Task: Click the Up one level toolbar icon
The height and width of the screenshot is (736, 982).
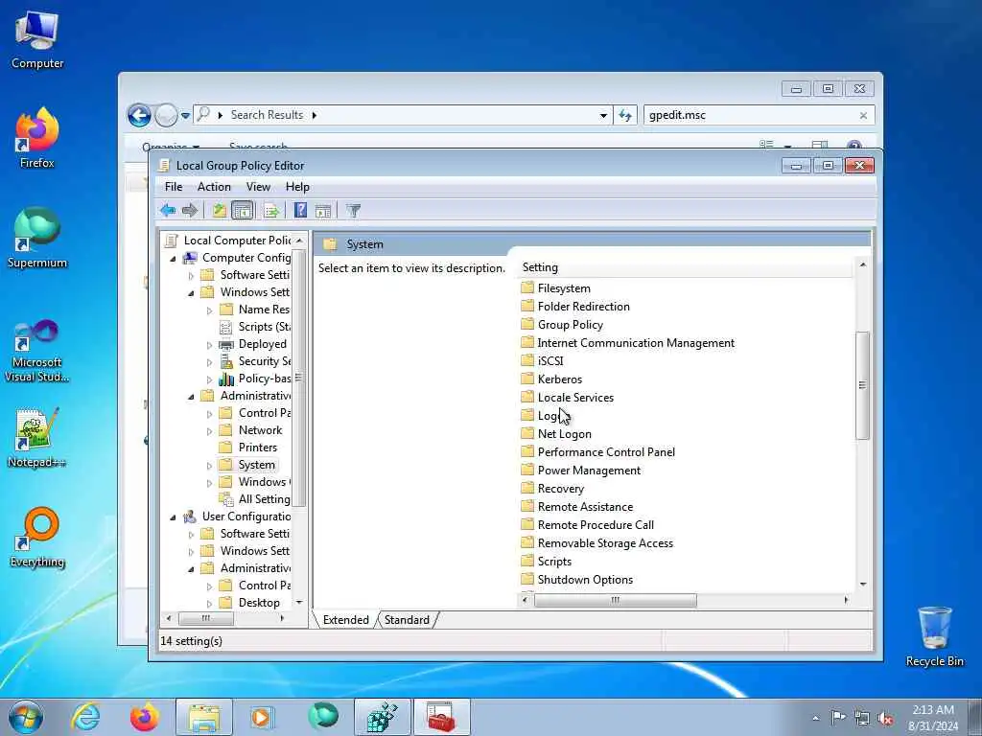Action: click(x=219, y=210)
